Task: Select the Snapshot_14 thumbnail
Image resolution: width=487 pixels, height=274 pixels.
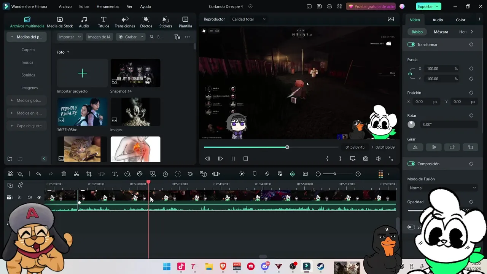Action: [135, 73]
